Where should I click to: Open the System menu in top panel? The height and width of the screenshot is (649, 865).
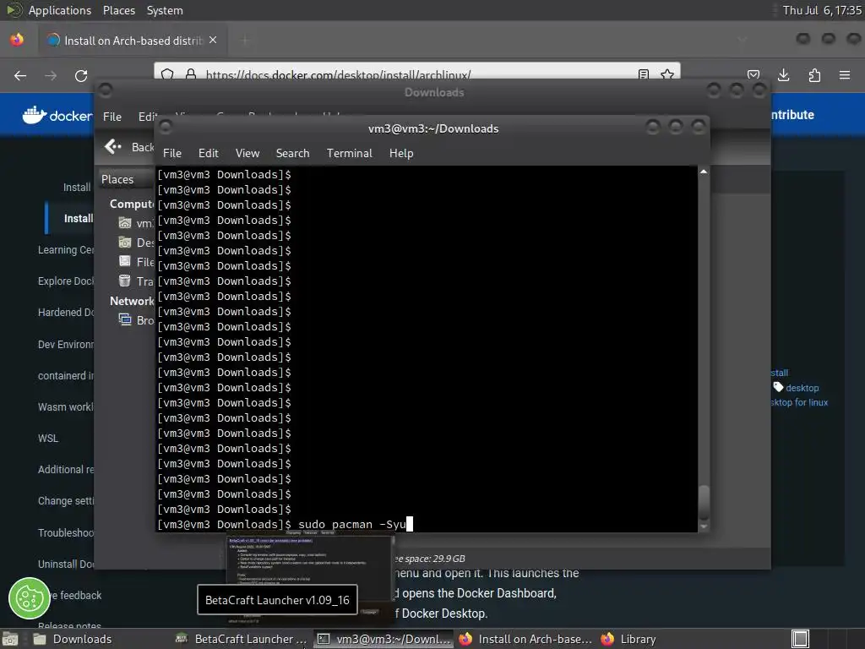coord(165,10)
